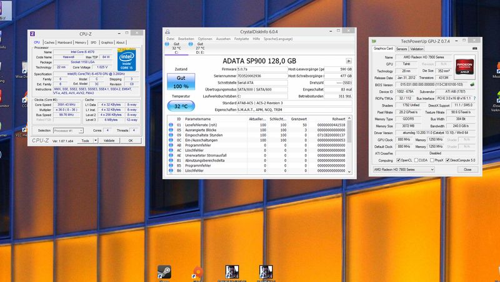Click the GPU-Z camera screenshot icon
Viewport: 500px width, 282px height.
click(475, 49)
